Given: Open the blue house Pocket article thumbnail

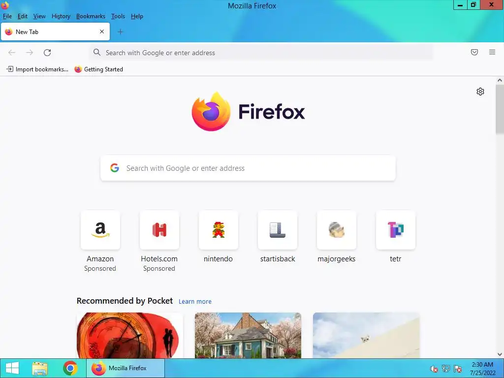Looking at the screenshot, I should 248,335.
